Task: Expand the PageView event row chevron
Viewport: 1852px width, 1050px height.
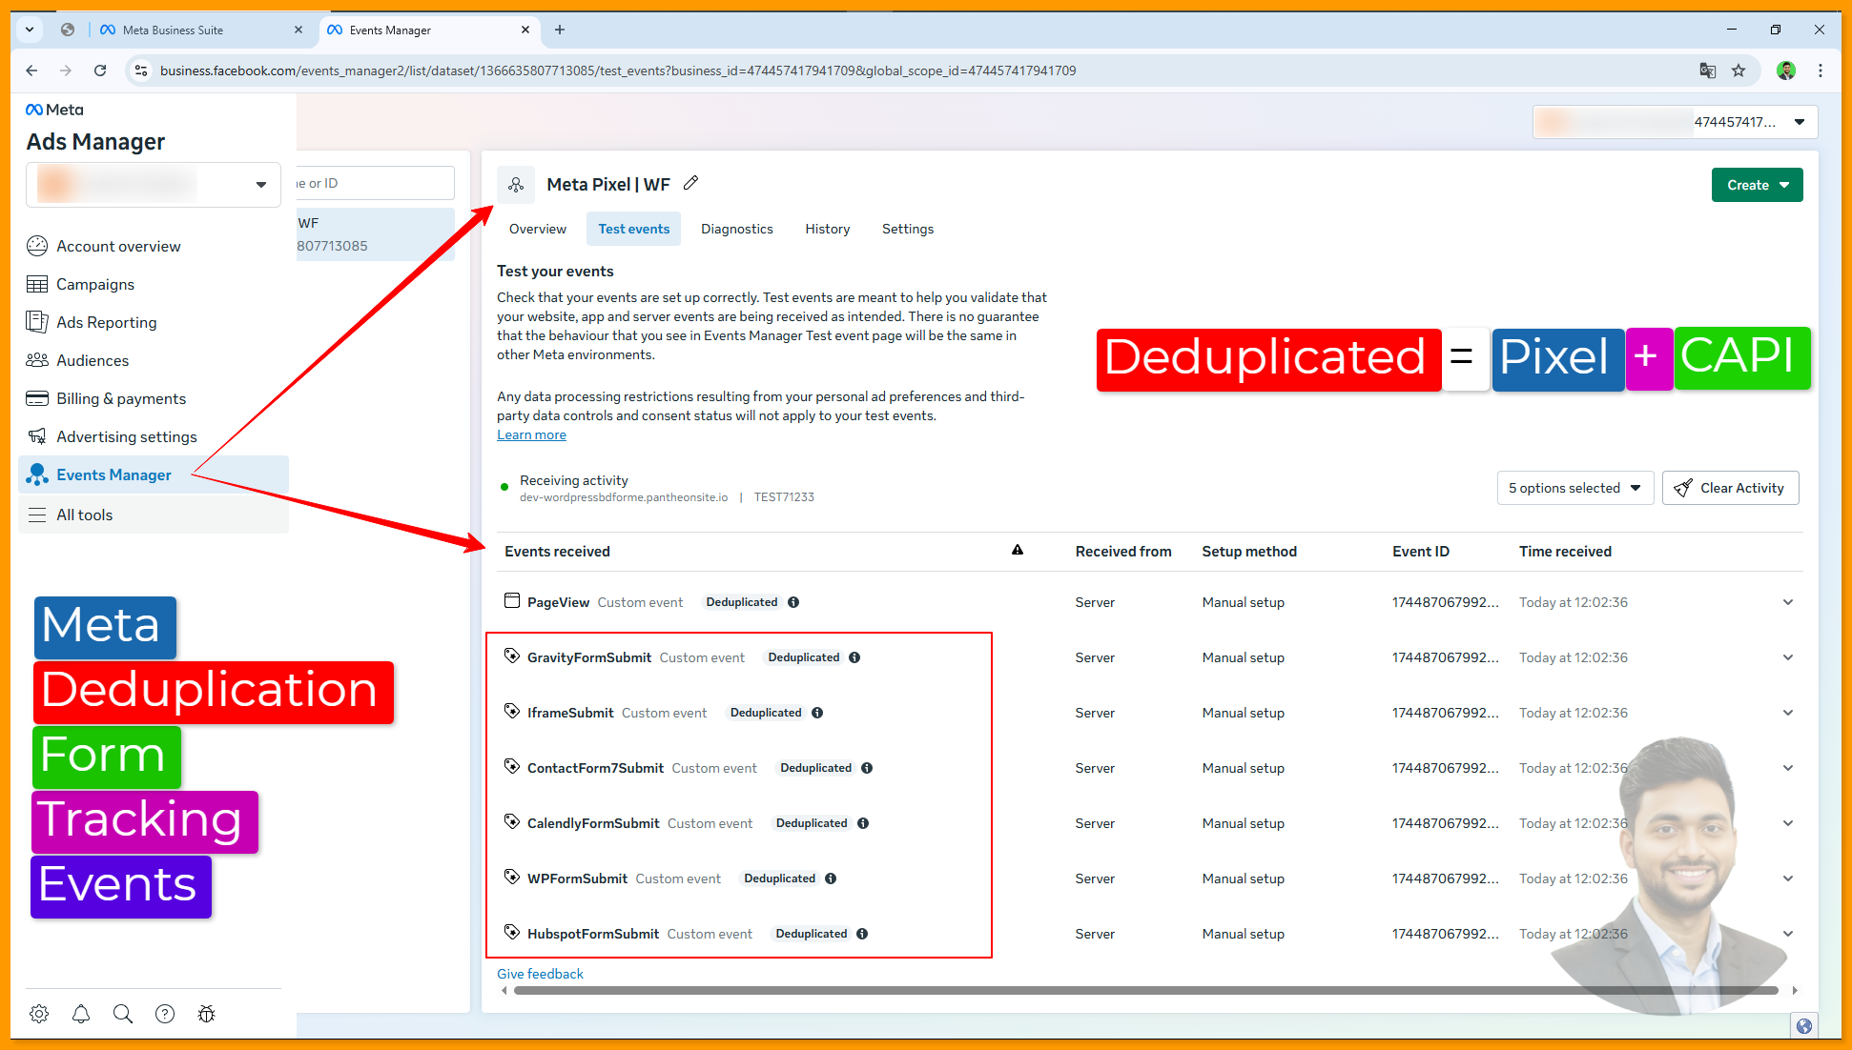Action: pyautogui.click(x=1788, y=602)
